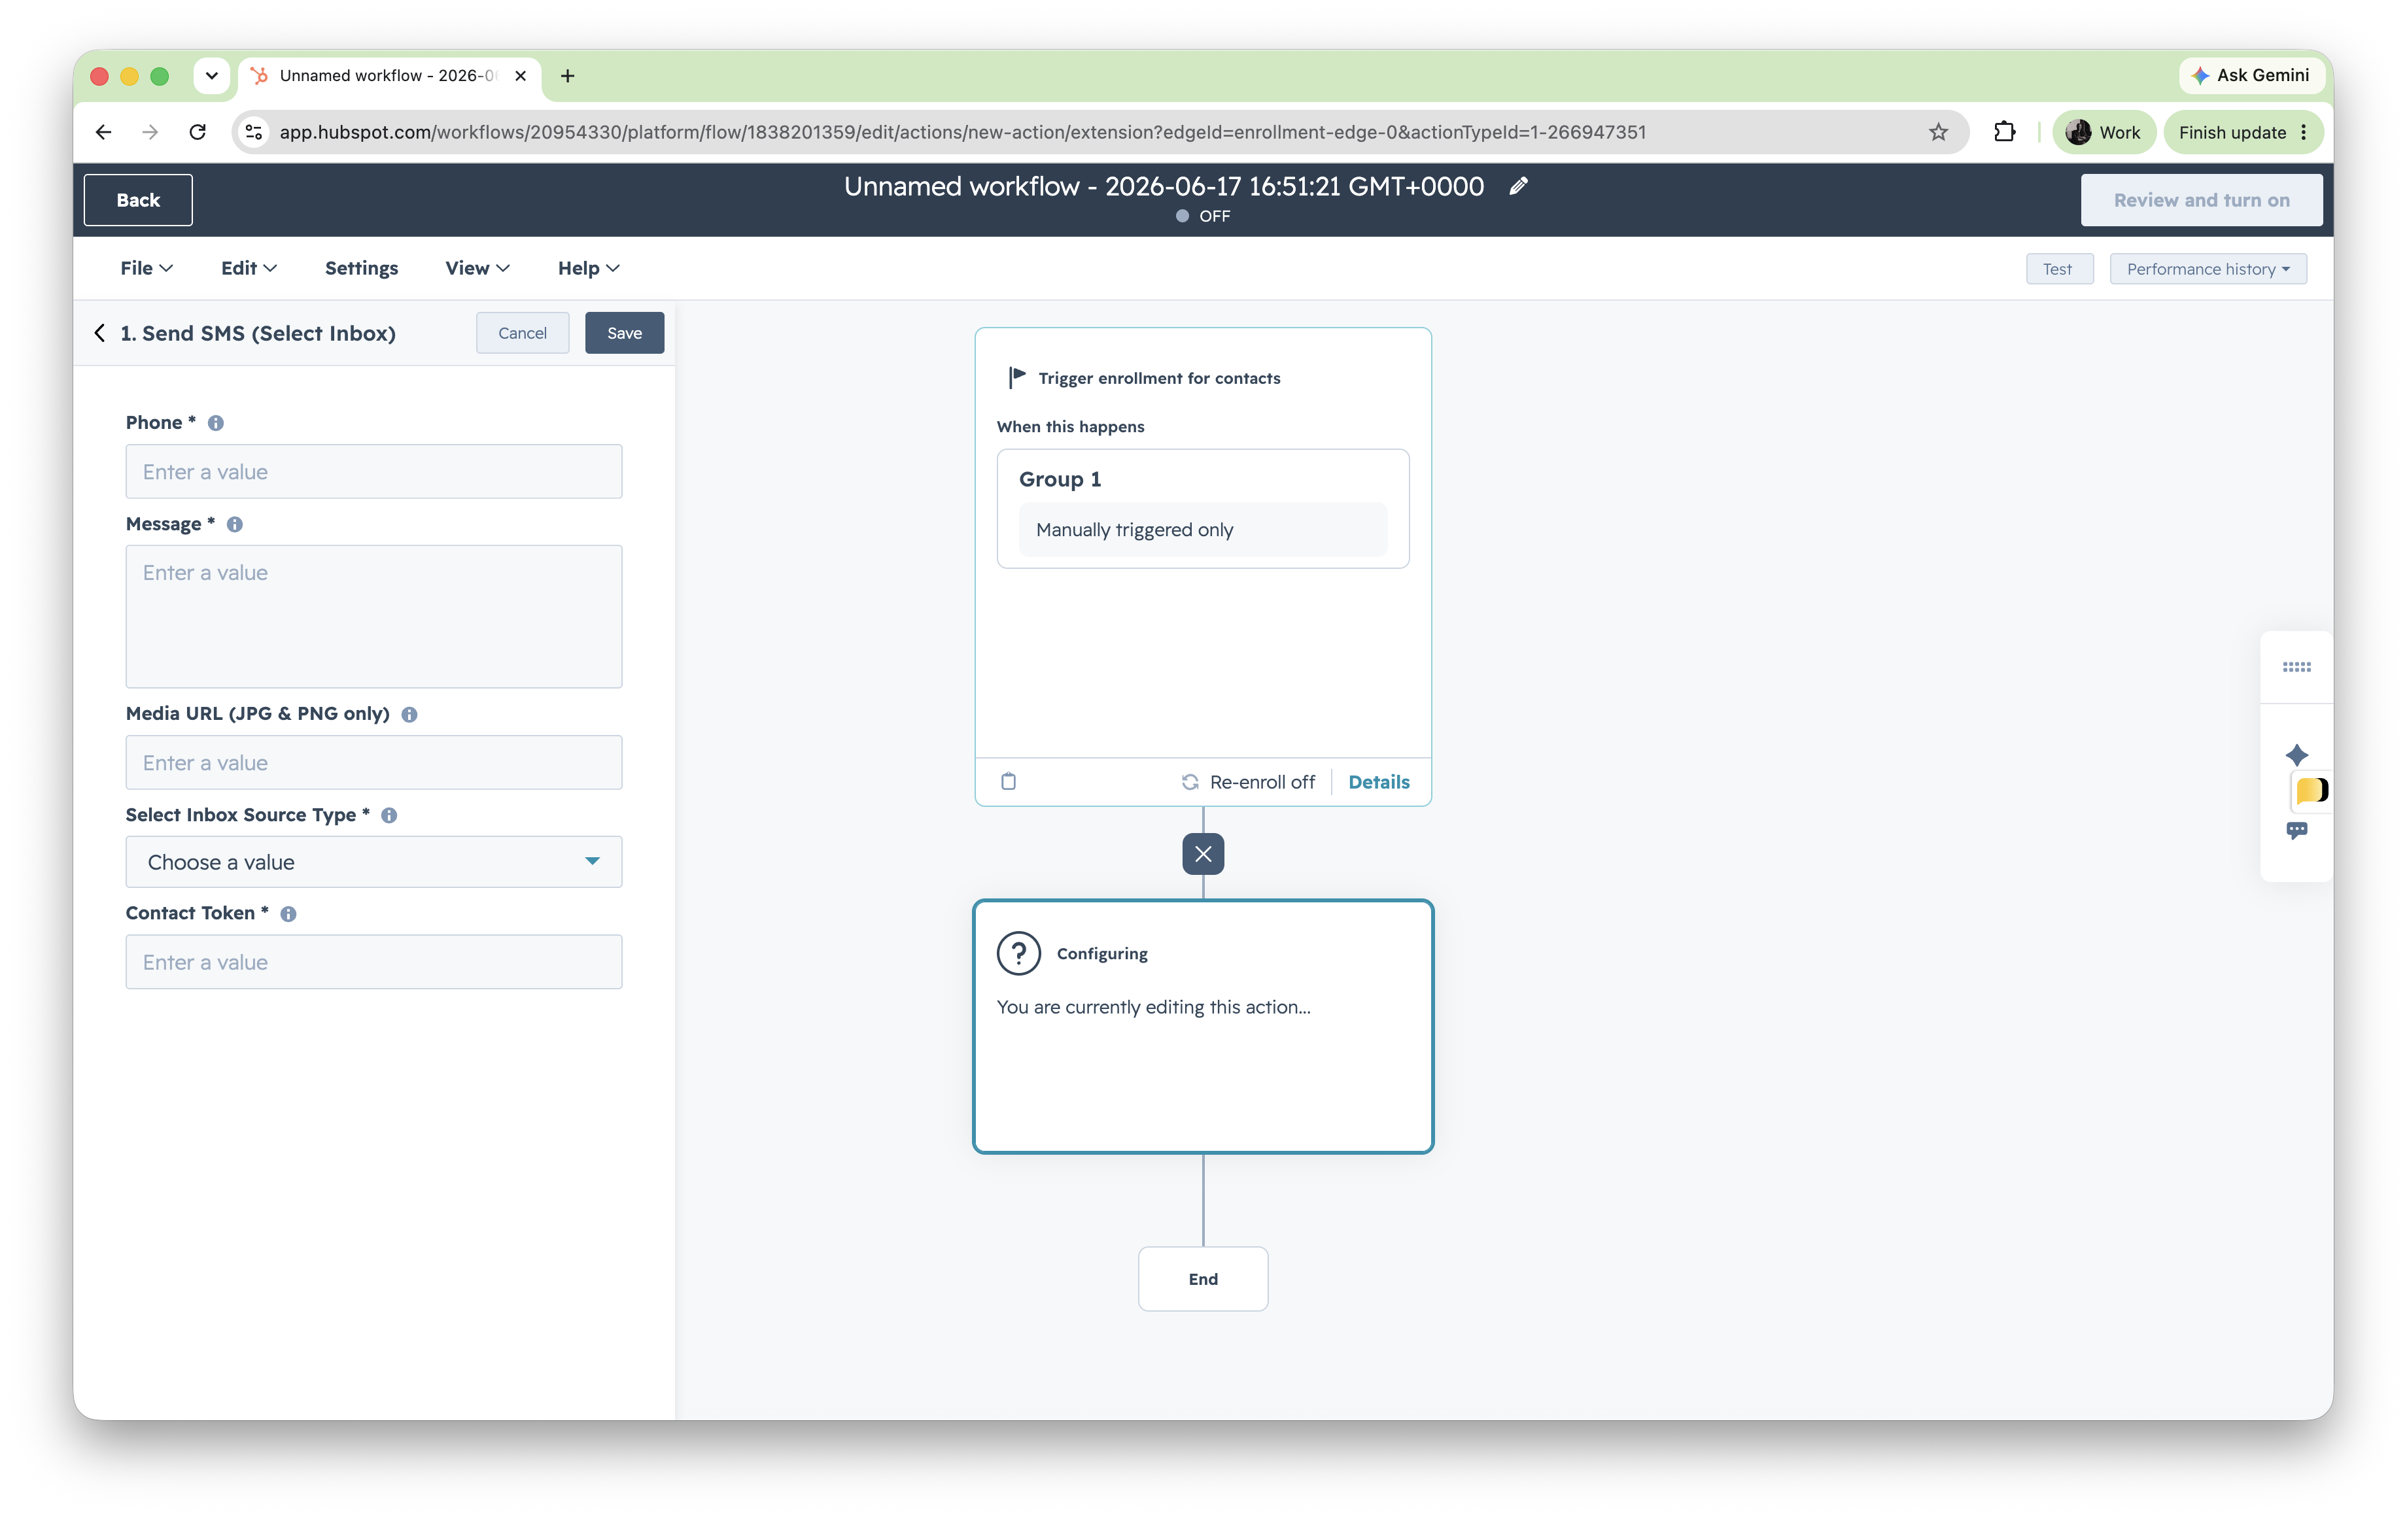Click the Cancel button

[x=522, y=333]
